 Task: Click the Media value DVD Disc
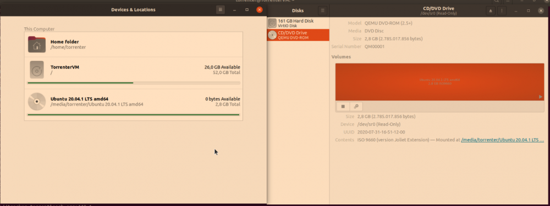[x=374, y=31]
